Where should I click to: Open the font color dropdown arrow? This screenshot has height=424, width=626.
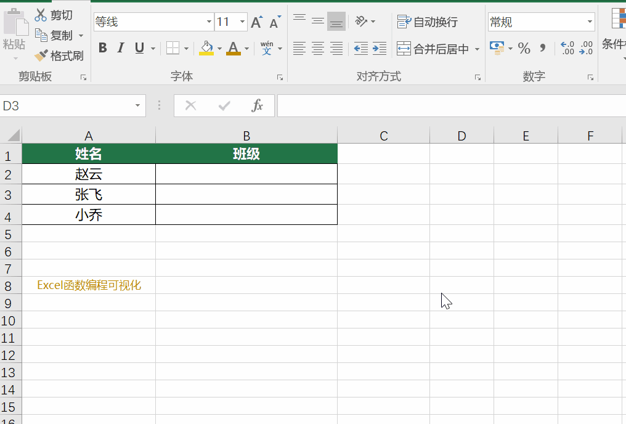point(246,49)
